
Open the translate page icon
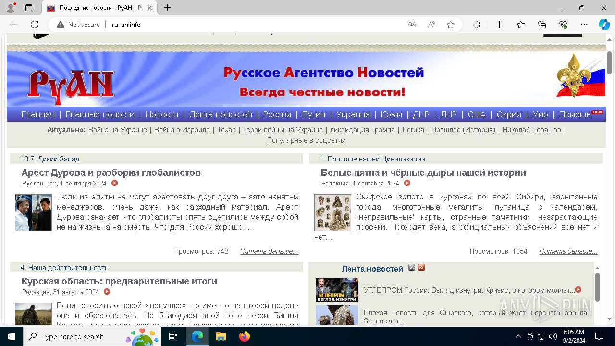click(x=412, y=25)
